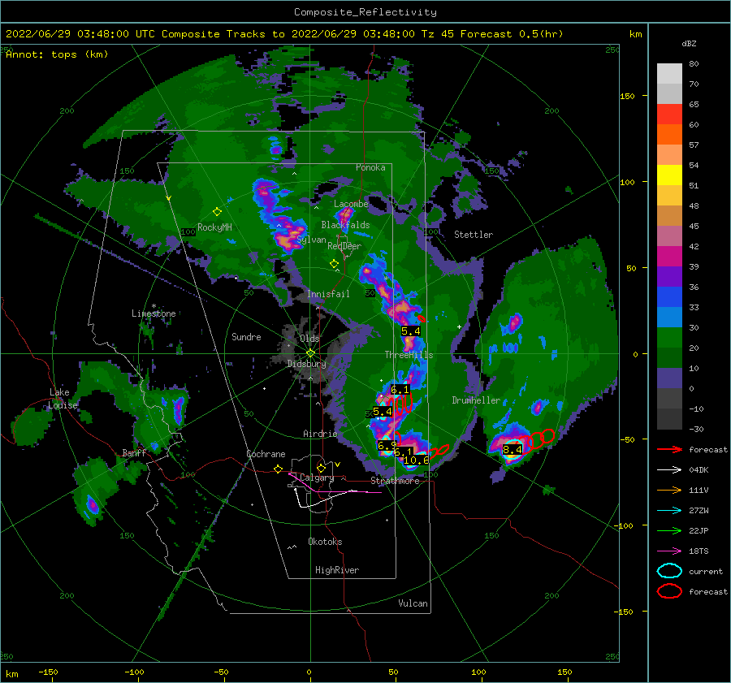The image size is (731, 683).
Task: Click the Banff city label
Action: pyautogui.click(x=134, y=453)
